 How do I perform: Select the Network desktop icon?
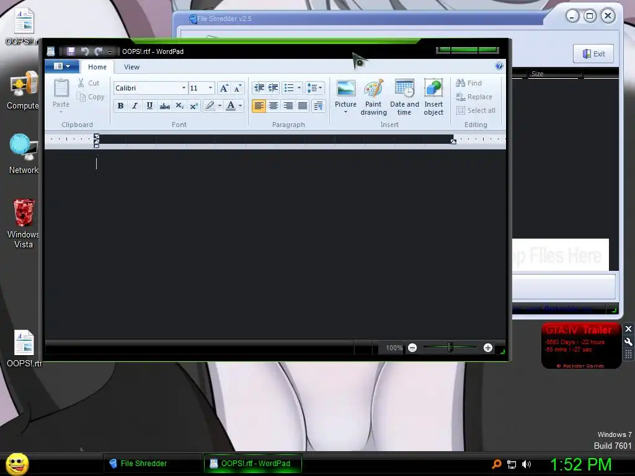click(24, 154)
